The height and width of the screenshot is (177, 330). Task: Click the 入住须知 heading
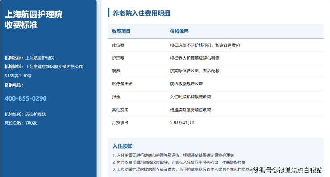(123, 146)
